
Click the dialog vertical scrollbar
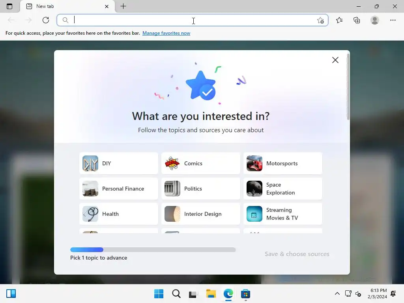[348, 86]
